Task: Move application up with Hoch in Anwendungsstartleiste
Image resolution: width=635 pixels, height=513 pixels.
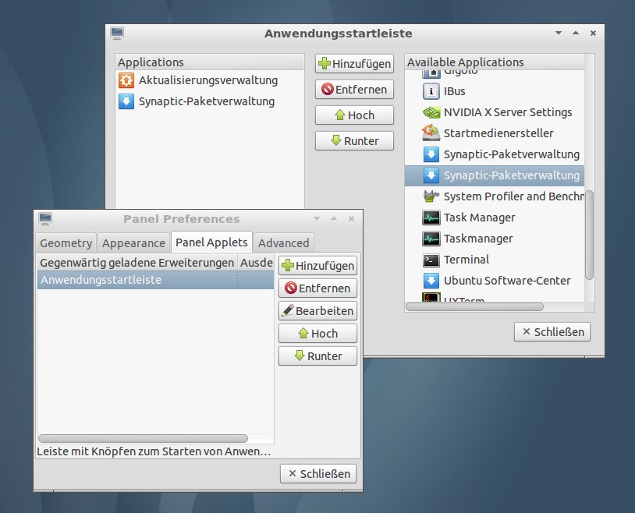Action: click(x=354, y=115)
